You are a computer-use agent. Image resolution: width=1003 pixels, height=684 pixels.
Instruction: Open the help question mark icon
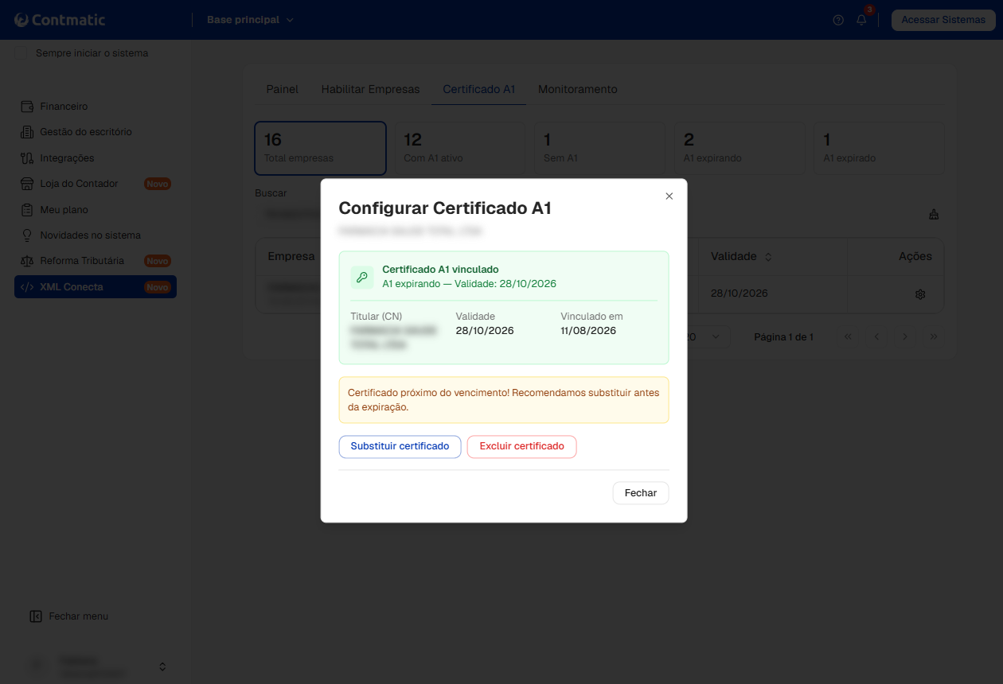pyautogui.click(x=838, y=20)
